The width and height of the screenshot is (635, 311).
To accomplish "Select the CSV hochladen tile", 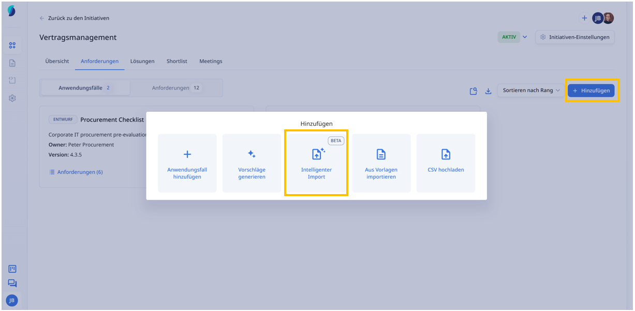I will click(446, 163).
